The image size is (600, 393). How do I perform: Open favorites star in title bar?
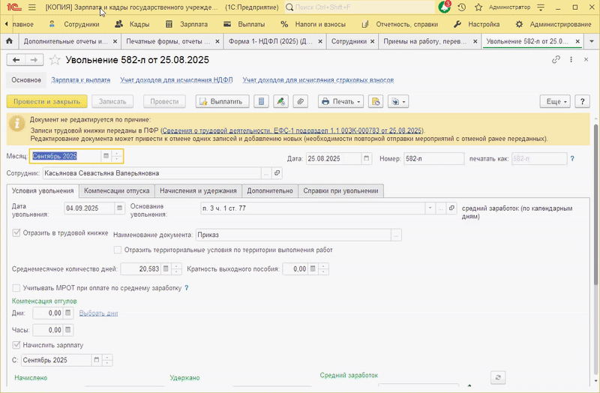tap(478, 7)
